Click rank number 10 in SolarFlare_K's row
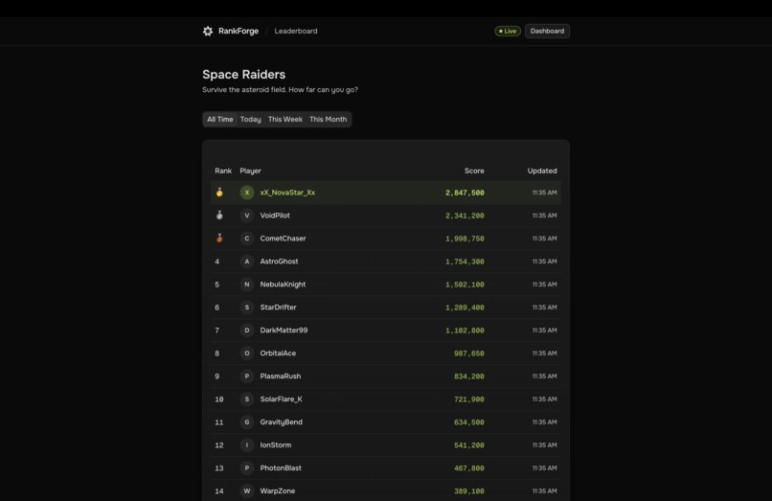Viewport: 772px width, 501px height. click(219, 399)
